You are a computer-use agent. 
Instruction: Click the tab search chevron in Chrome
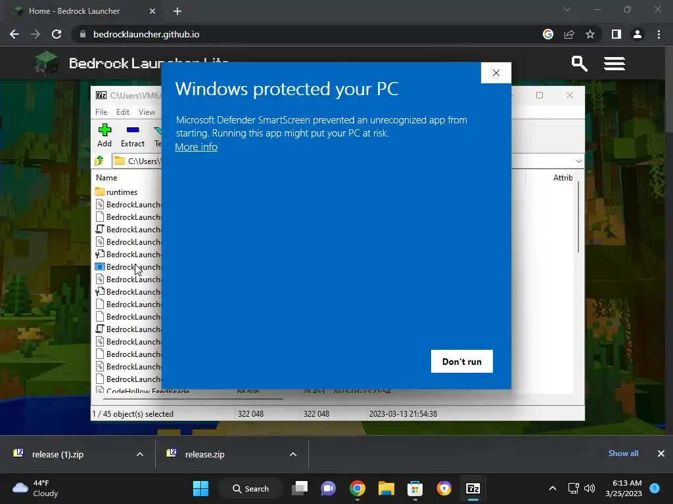[x=567, y=9]
